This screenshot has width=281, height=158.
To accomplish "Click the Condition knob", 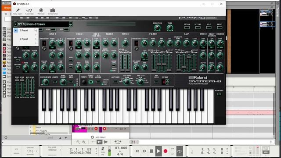I will (157, 28).
